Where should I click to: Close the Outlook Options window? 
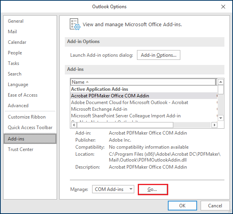click(223, 7)
